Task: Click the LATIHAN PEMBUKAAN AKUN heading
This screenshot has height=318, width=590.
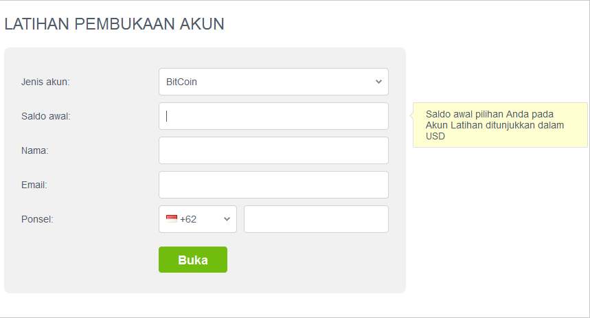Action: pos(115,24)
